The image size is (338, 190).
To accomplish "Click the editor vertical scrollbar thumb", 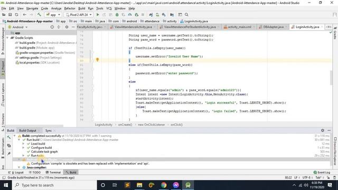I will click(331, 78).
